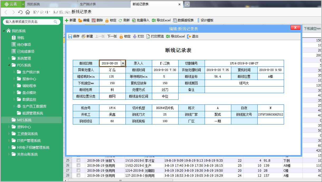The width and height of the screenshot is (322, 182).
Task: Click the 钢线批次号 value field
Action: click(x=271, y=114)
